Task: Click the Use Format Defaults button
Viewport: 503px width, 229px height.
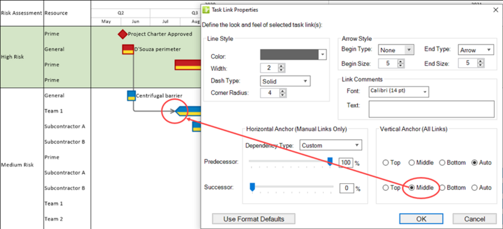Action: click(x=253, y=219)
